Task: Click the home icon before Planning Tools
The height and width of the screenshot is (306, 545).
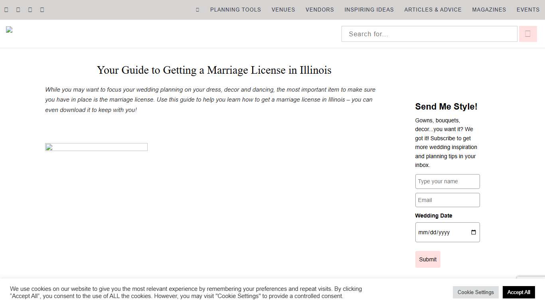Action: click(x=197, y=10)
